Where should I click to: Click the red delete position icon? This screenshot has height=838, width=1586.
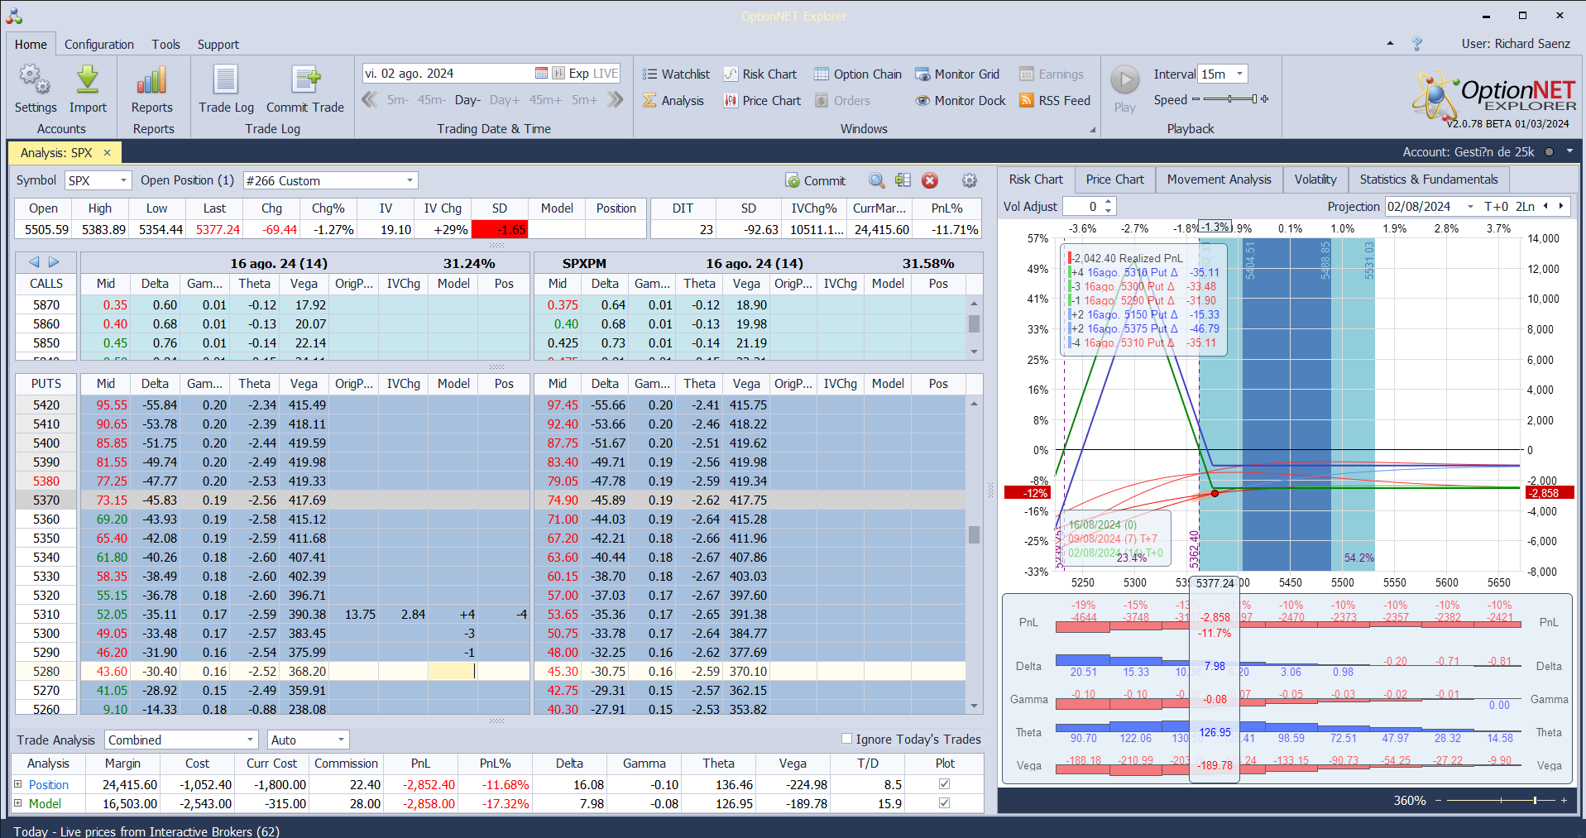coord(930,180)
